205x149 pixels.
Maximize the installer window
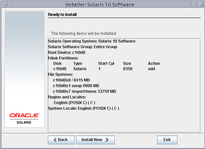[x=201, y=5]
